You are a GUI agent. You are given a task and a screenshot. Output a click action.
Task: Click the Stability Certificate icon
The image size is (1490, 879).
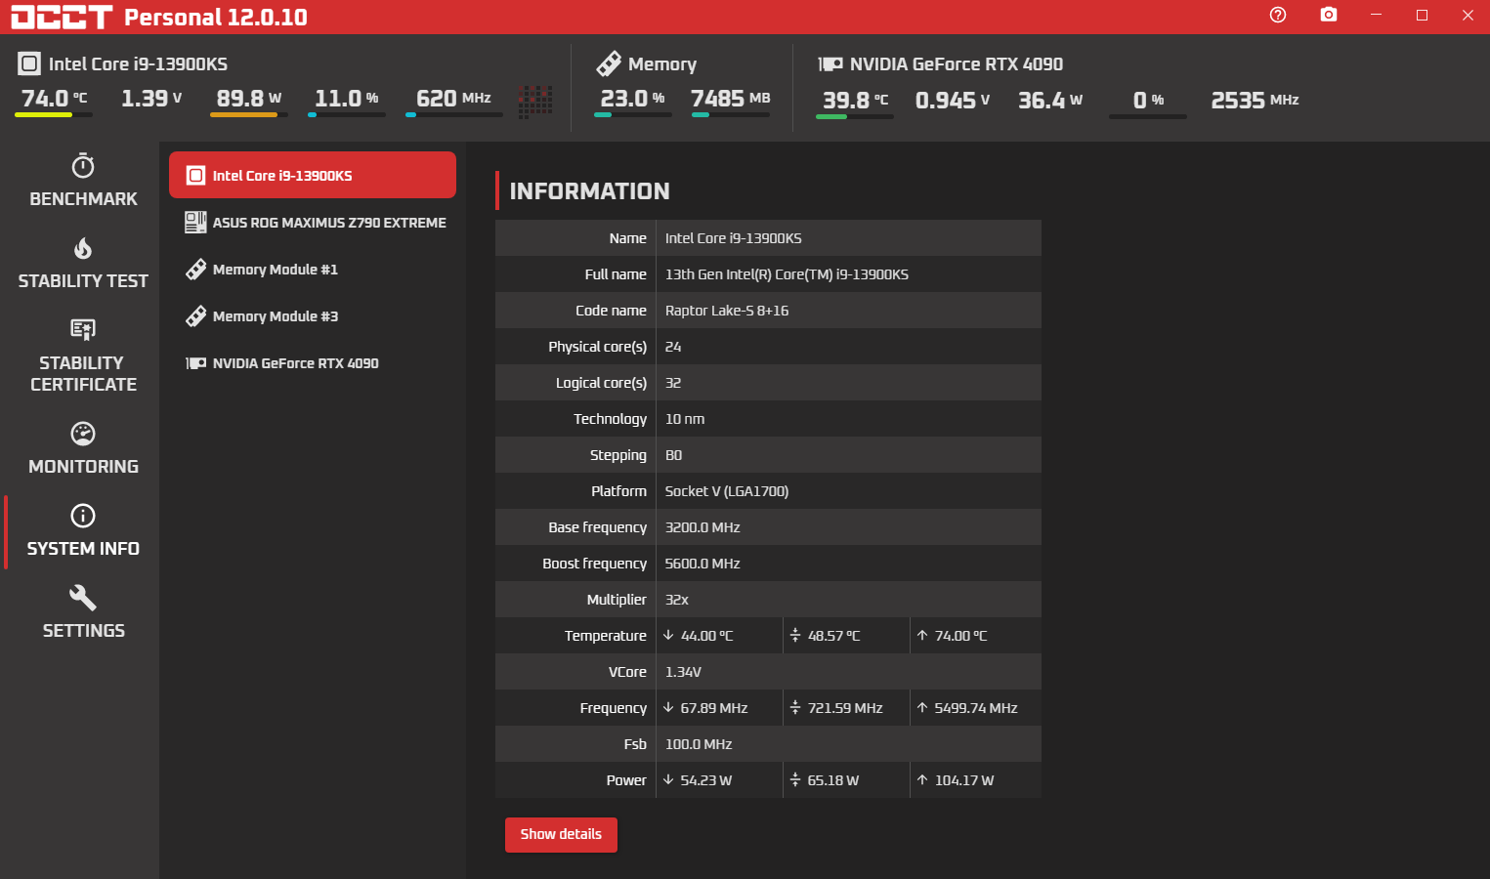click(x=83, y=330)
